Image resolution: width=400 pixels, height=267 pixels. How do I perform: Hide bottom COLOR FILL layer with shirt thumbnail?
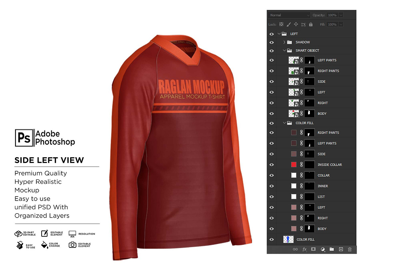[272, 239]
